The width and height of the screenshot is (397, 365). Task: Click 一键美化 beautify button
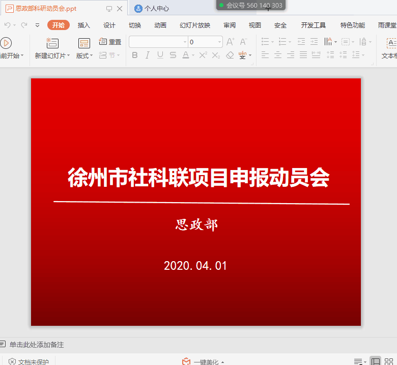click(204, 361)
